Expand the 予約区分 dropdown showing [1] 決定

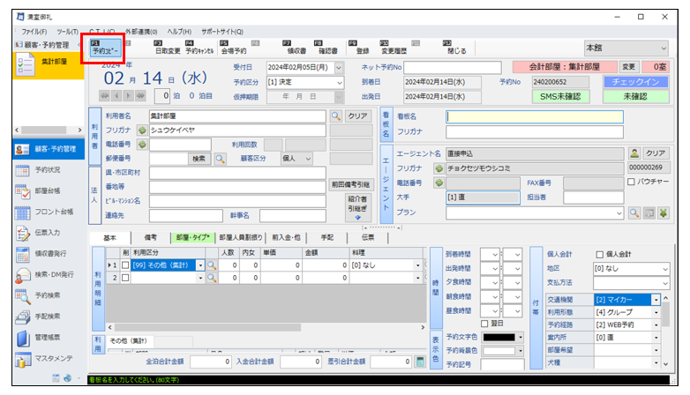[339, 82]
